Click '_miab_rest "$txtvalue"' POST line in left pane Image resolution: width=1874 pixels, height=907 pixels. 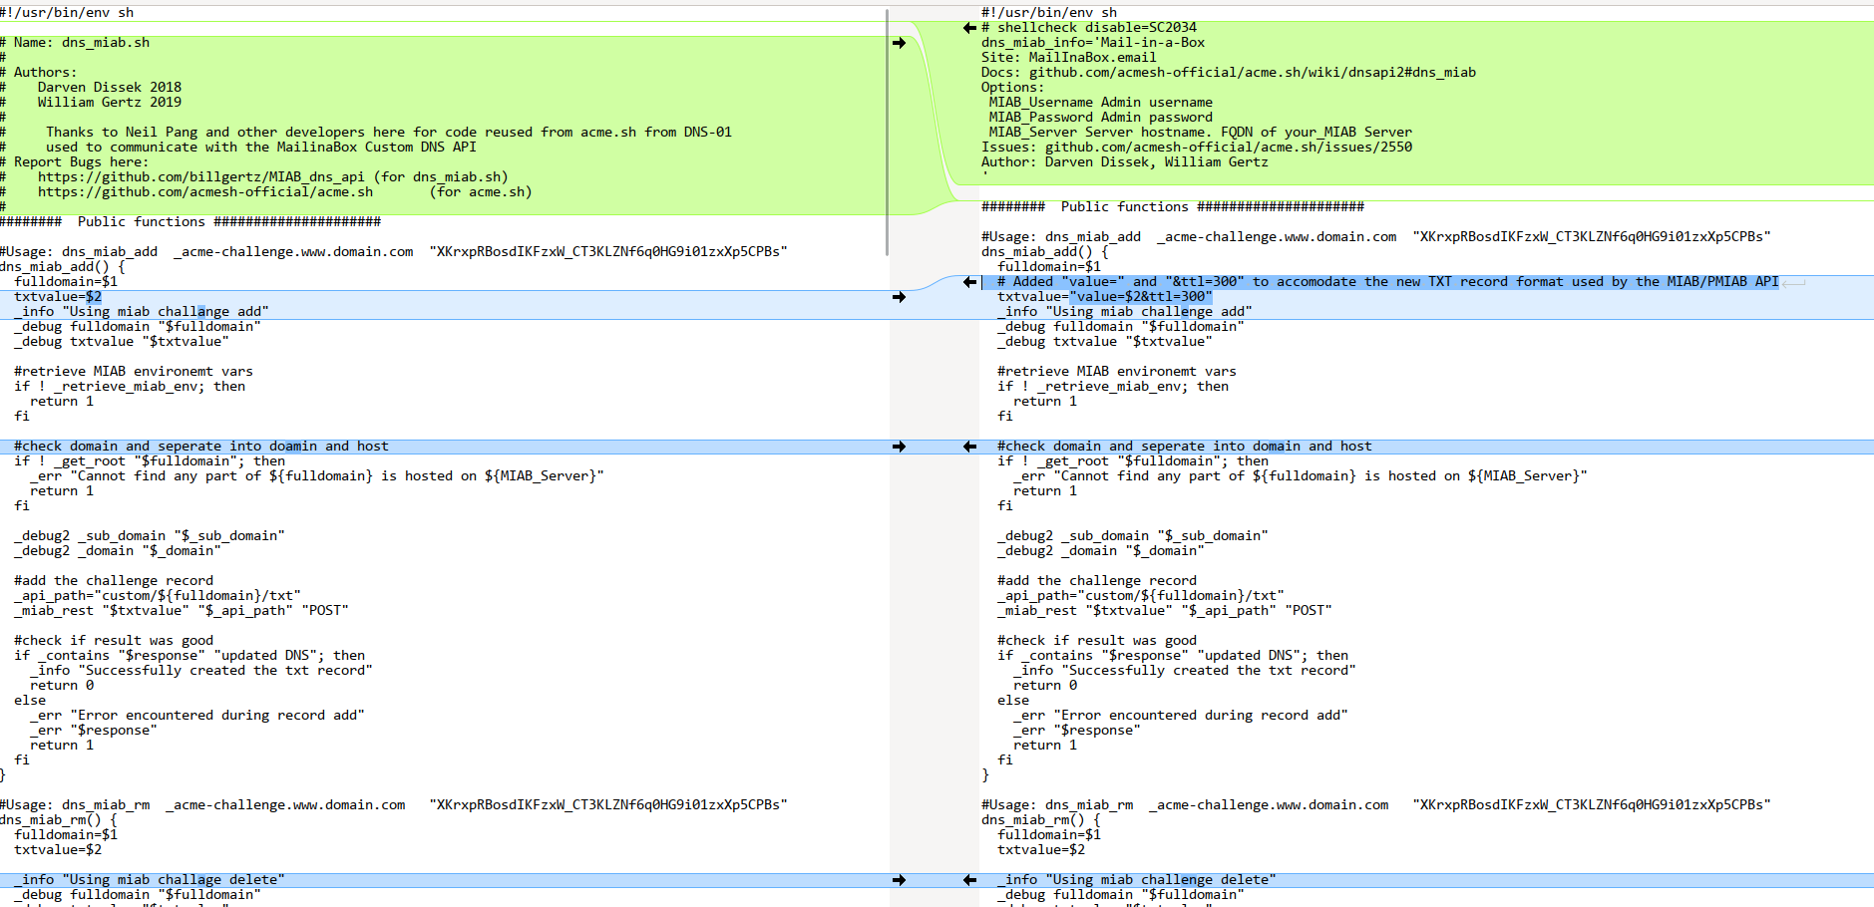coord(182,611)
